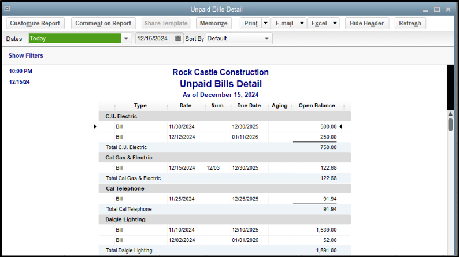Screen dimensions: 459x257
Task: Click the left row marker arrow beside first bill
Action: [95, 126]
